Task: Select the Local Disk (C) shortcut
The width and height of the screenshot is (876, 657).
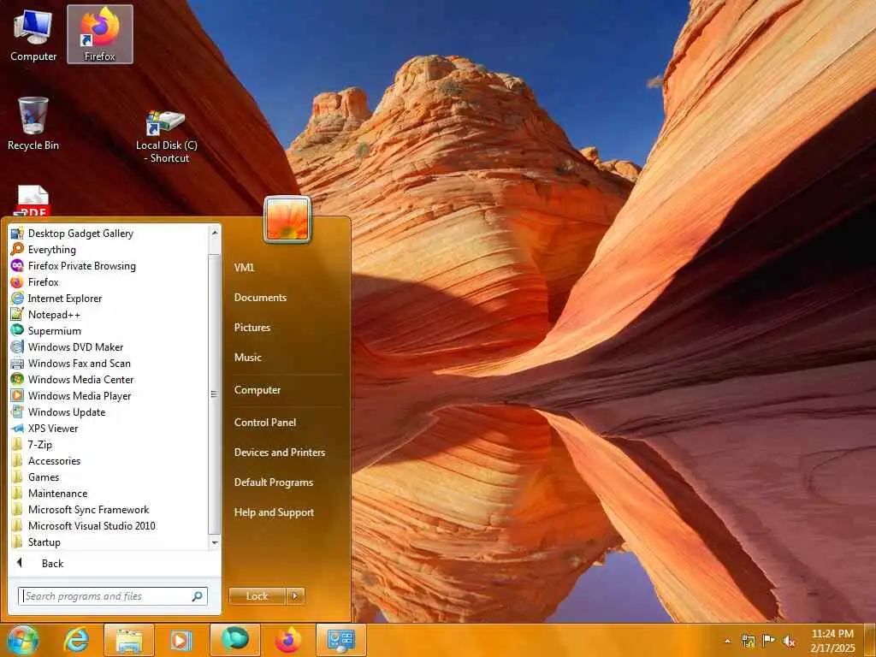Action: (167, 136)
